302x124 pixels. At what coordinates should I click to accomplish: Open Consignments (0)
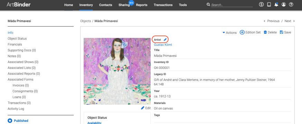pyautogui.click(x=25, y=91)
